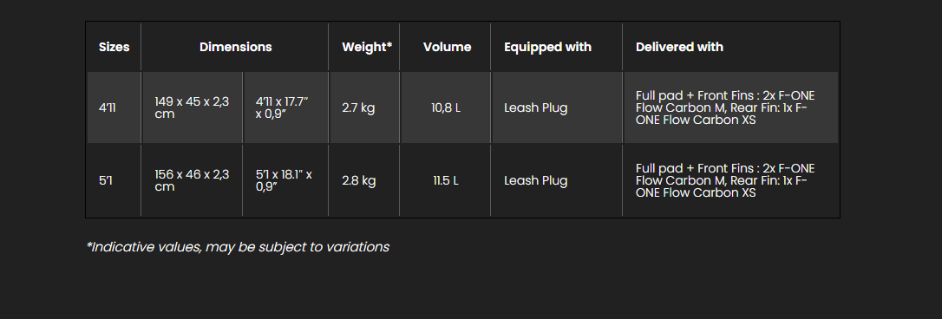Click the 149 x 45 x 2,3 cm cell
Screen dimensions: 942x319
tap(193, 108)
